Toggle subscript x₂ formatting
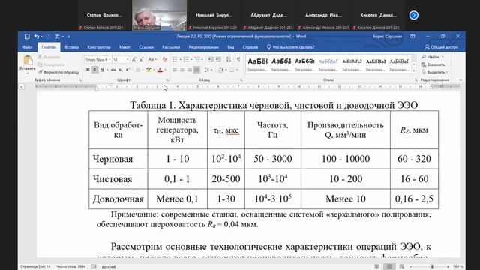The image size is (480, 270). [x=121, y=70]
